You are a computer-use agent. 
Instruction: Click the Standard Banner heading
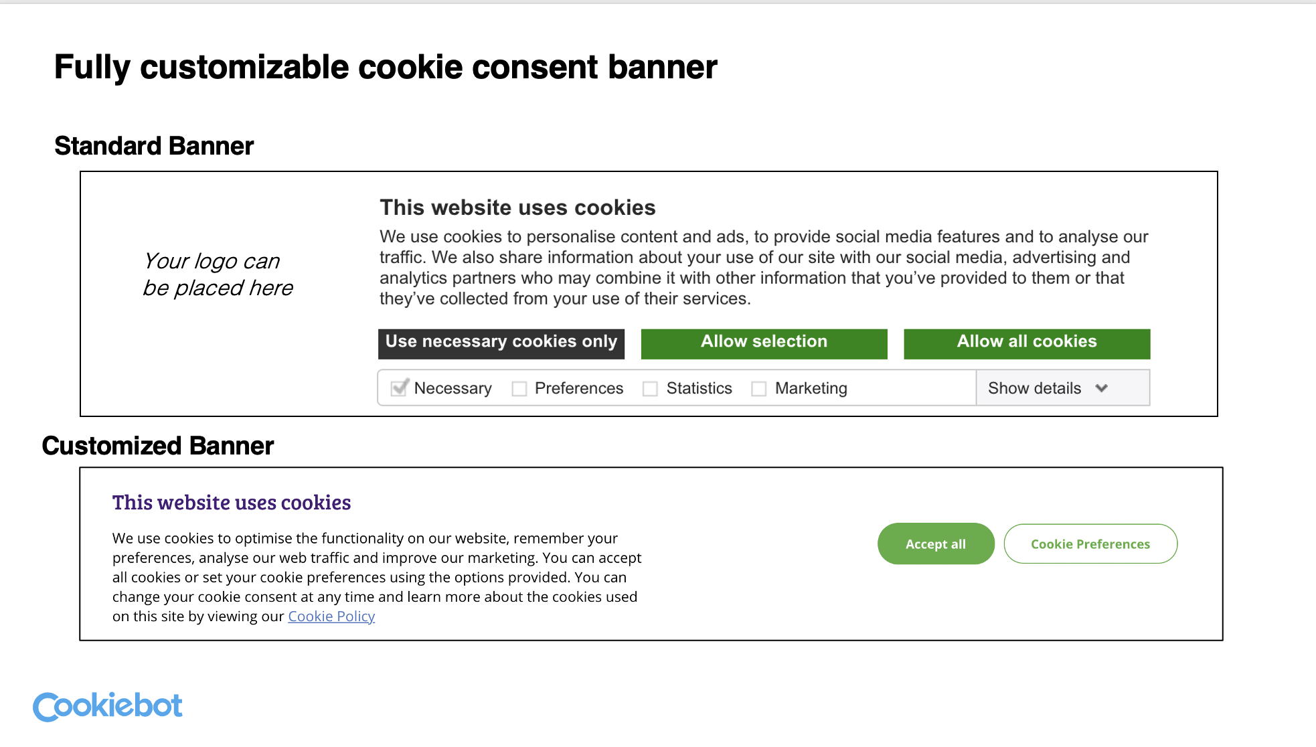154,146
